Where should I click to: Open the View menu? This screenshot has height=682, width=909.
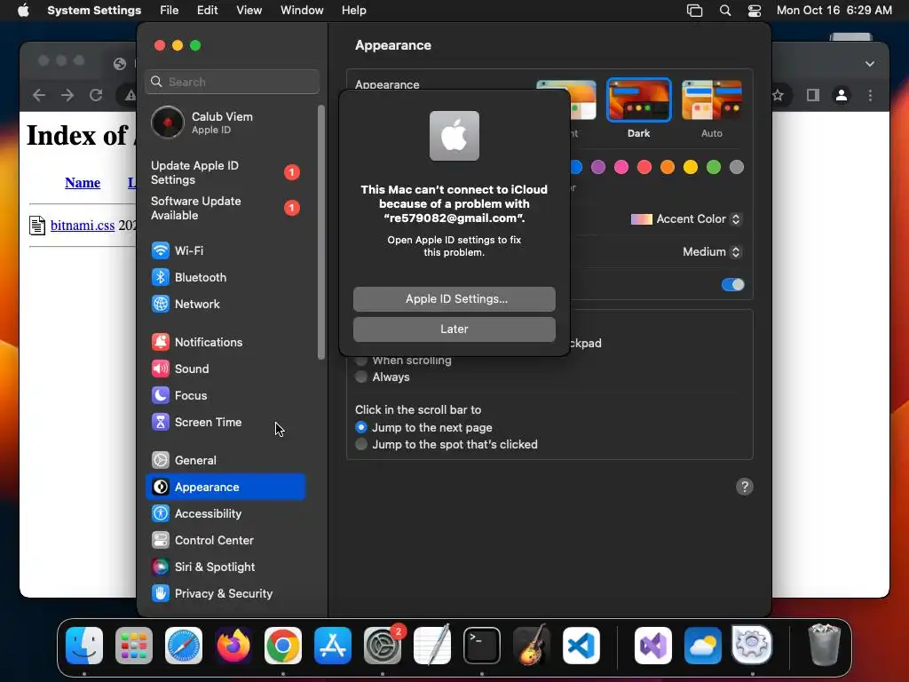pos(249,11)
